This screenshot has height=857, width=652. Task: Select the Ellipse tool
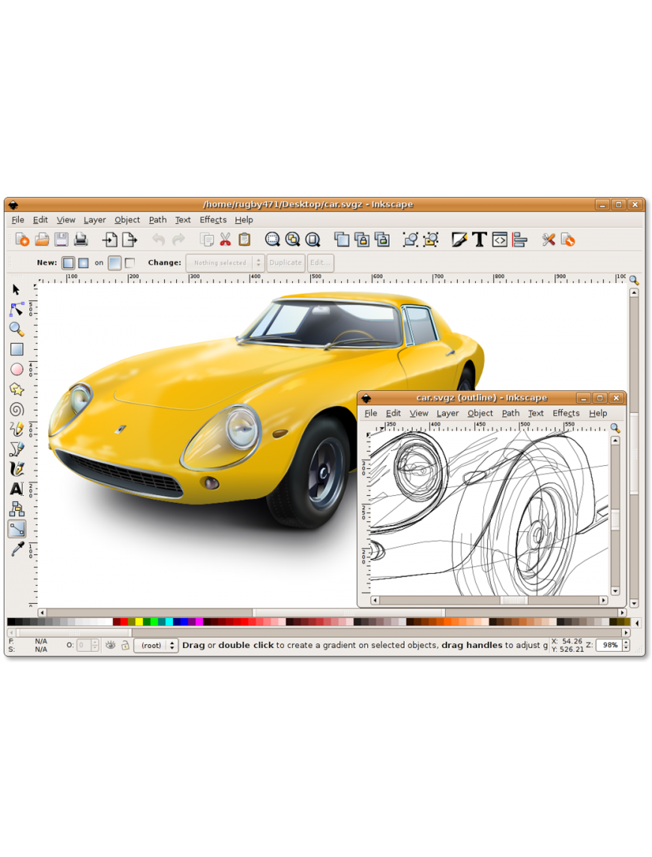coord(16,369)
